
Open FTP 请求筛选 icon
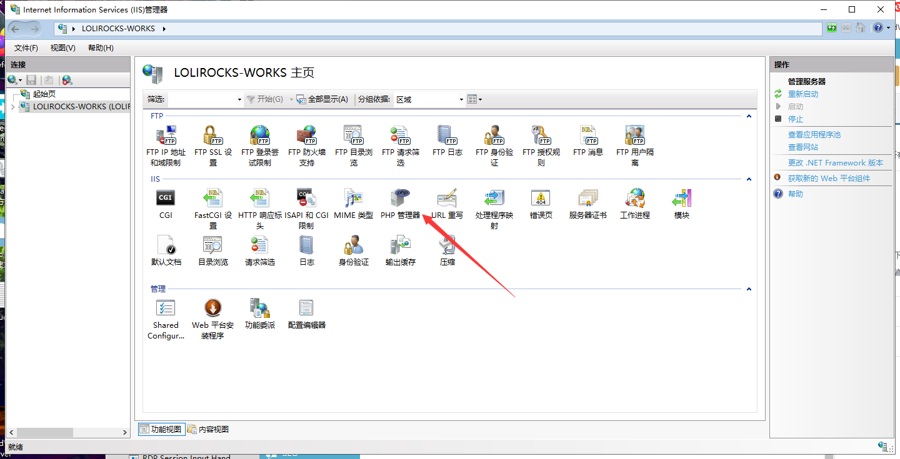point(401,145)
